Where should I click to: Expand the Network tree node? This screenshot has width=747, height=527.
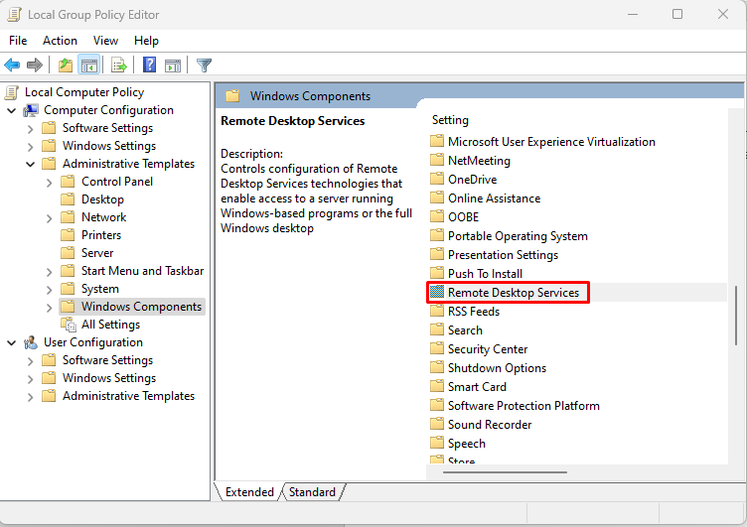49,218
